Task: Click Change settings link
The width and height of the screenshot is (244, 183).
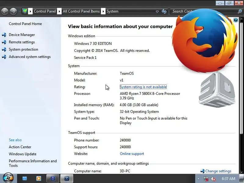Action: pyautogui.click(x=218, y=171)
